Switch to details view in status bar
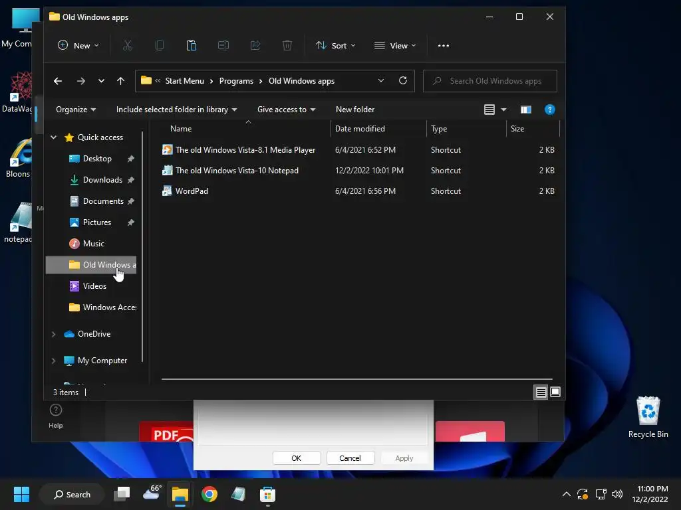The width and height of the screenshot is (681, 510). [541, 392]
